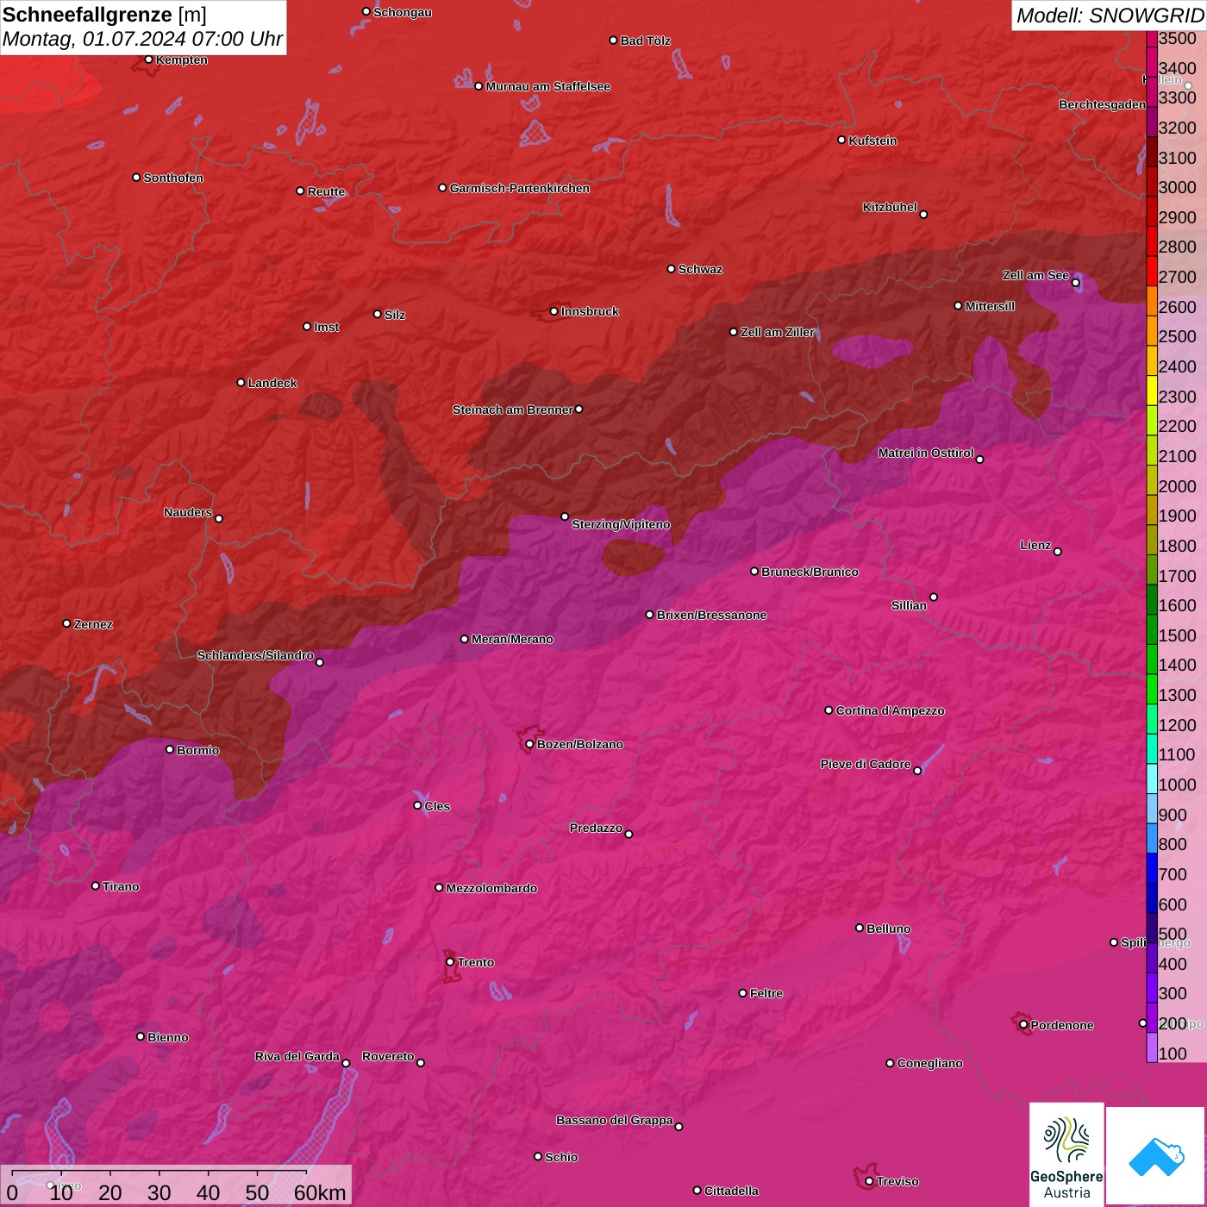
Task: Click the Zell am Ziller label
Action: (777, 332)
